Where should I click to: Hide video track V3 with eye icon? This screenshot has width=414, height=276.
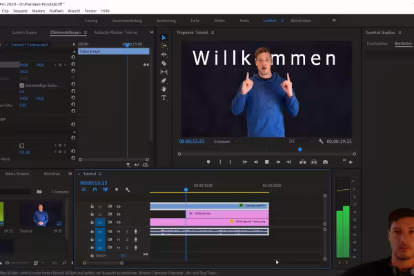pyautogui.click(x=119, y=206)
